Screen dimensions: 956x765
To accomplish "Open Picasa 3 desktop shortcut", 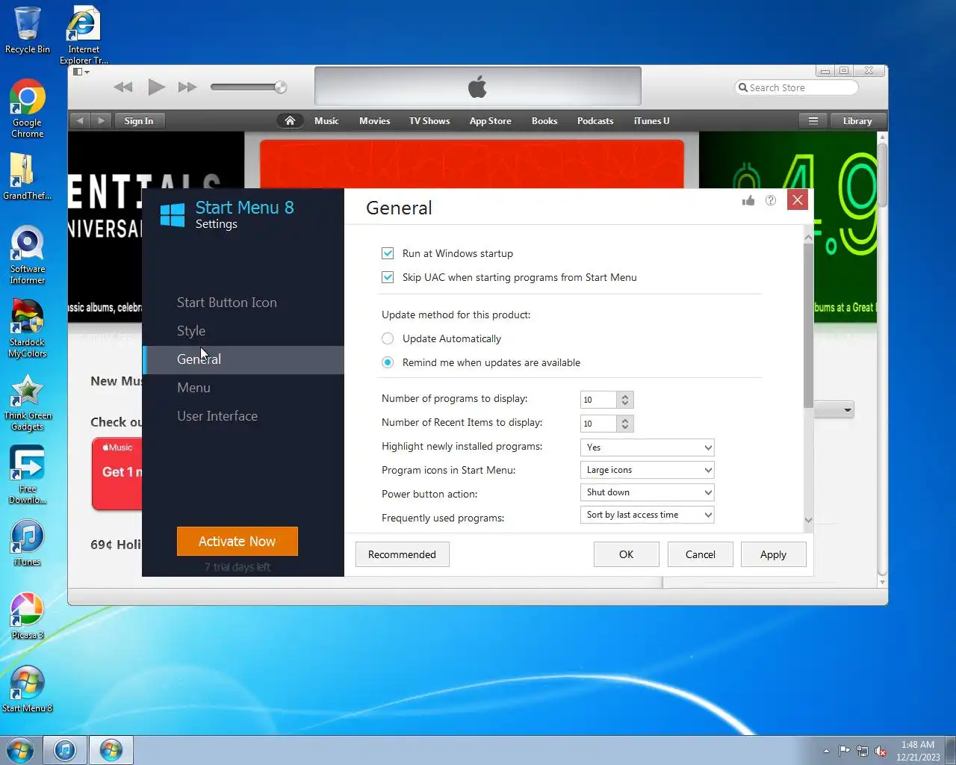I will [x=28, y=616].
